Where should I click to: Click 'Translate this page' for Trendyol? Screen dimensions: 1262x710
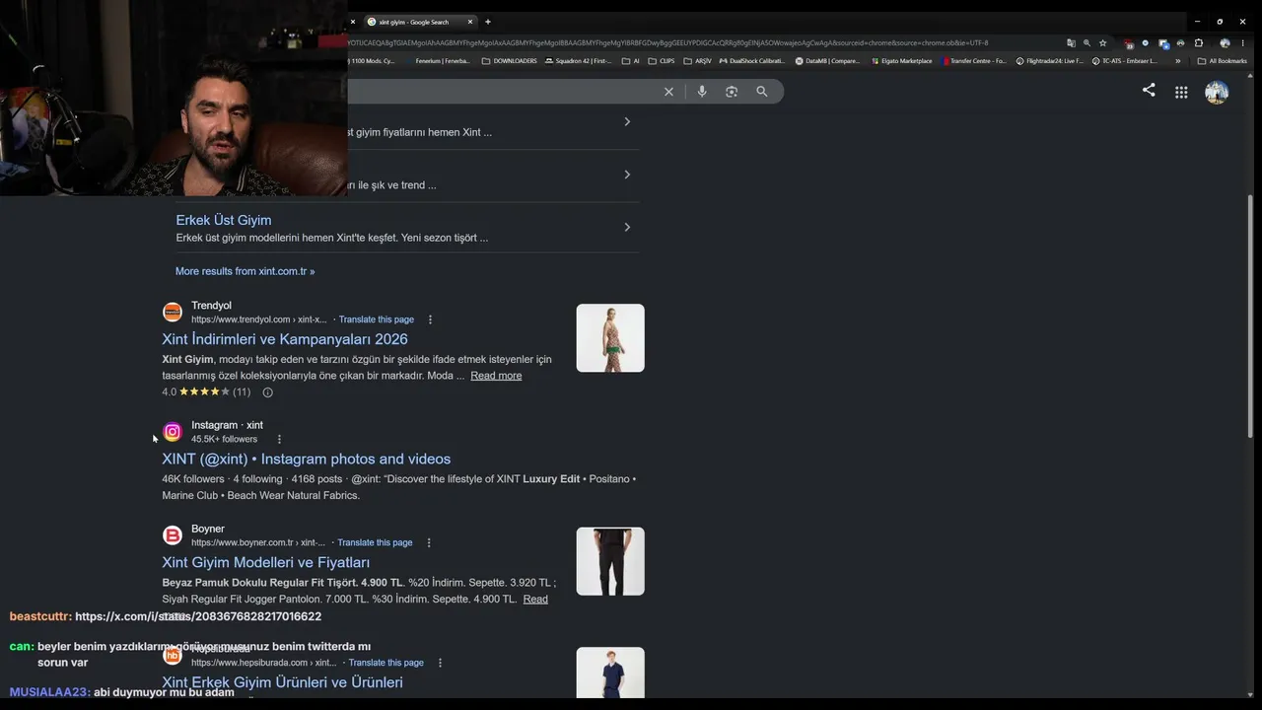377,319
